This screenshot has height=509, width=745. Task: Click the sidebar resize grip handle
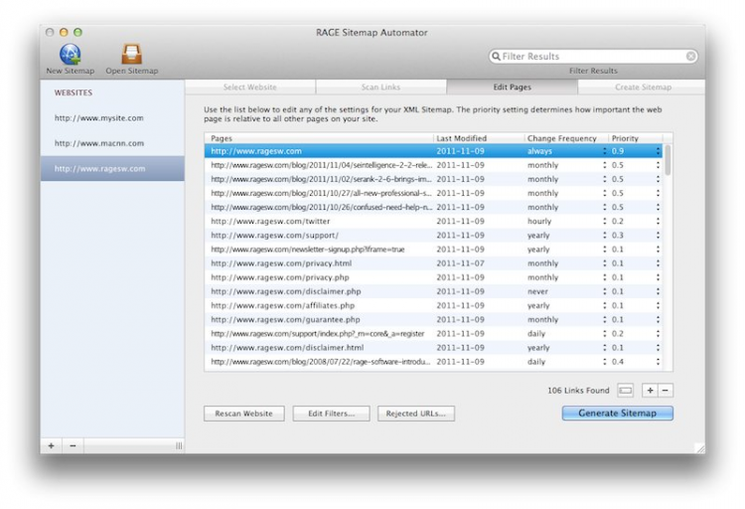179,445
